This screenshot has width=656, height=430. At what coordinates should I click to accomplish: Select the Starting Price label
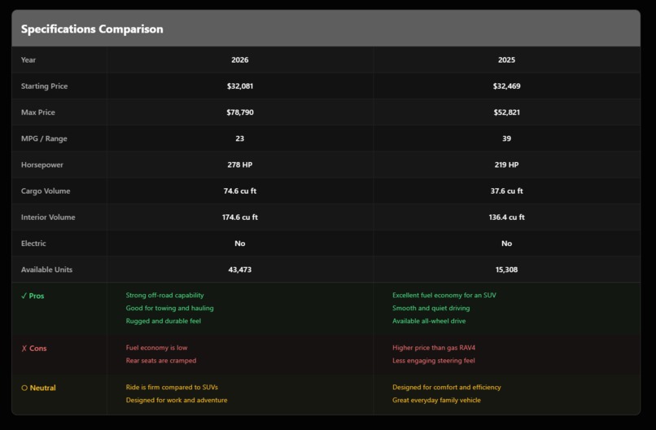[44, 86]
